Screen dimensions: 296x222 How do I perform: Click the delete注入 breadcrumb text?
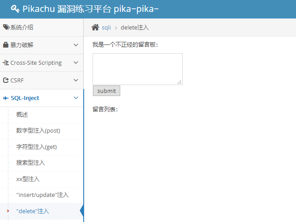tap(135, 28)
